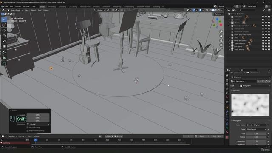
Task: Open the File menu
Action: tap(7, 6)
